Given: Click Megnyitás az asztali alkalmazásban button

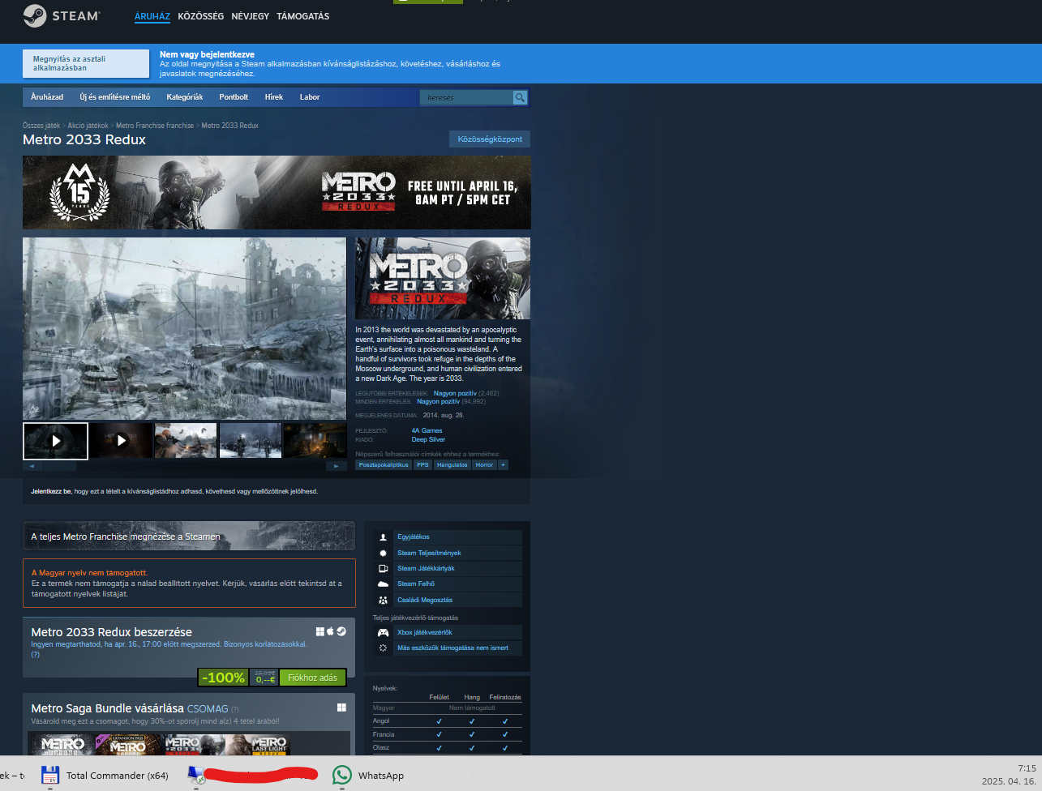Looking at the screenshot, I should click(86, 63).
